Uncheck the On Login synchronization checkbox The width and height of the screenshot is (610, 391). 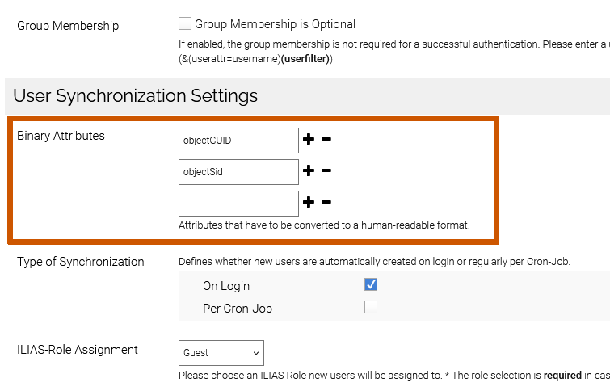(371, 284)
